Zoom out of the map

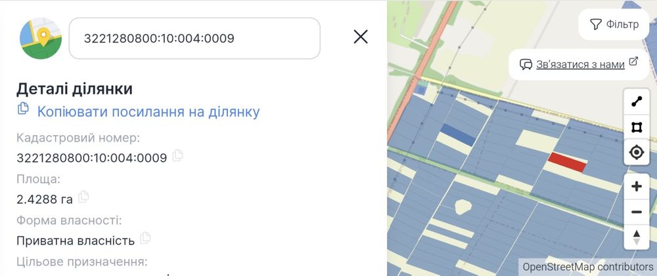point(636,212)
